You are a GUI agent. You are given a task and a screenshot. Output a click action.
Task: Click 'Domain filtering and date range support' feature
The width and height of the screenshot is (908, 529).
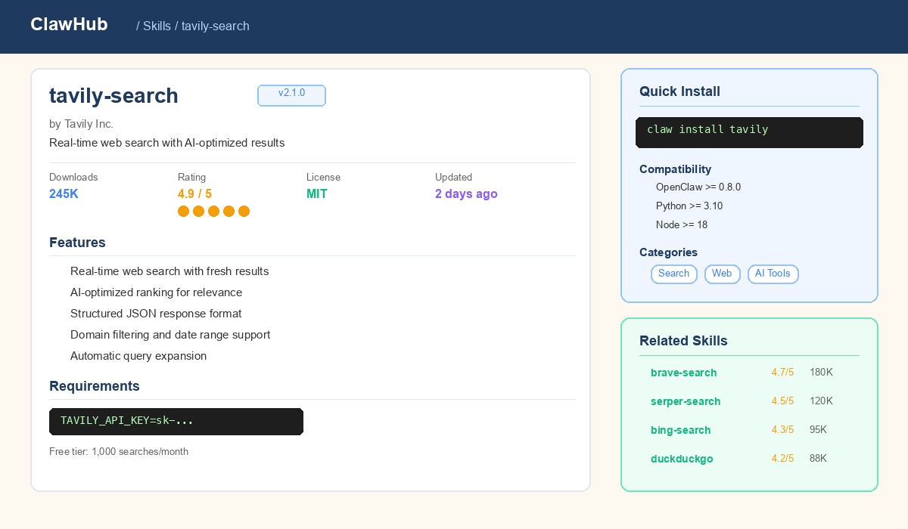[170, 335]
